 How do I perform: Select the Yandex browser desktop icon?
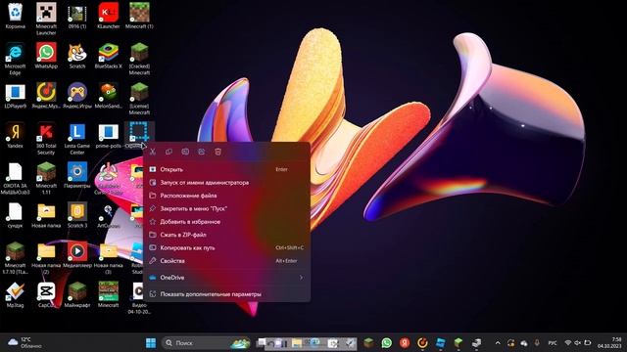pyautogui.click(x=16, y=136)
